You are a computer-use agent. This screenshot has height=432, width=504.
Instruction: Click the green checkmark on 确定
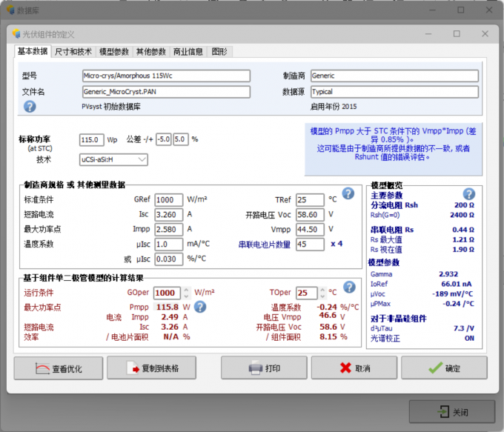[436, 368]
